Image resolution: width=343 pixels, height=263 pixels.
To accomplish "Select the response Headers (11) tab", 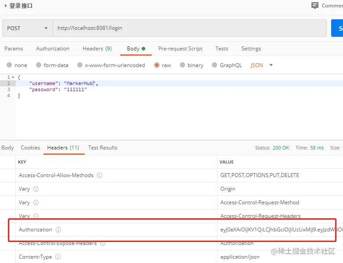I will (x=63, y=148).
